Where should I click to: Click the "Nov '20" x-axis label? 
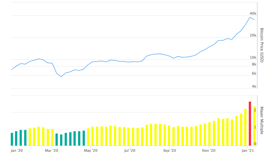209,150
